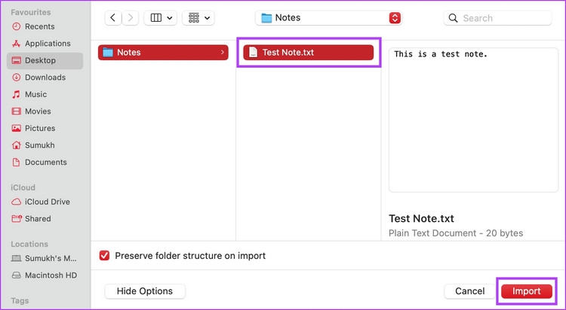The image size is (566, 310).
Task: Select Desktop in the Favourites list
Action: (x=45, y=60)
